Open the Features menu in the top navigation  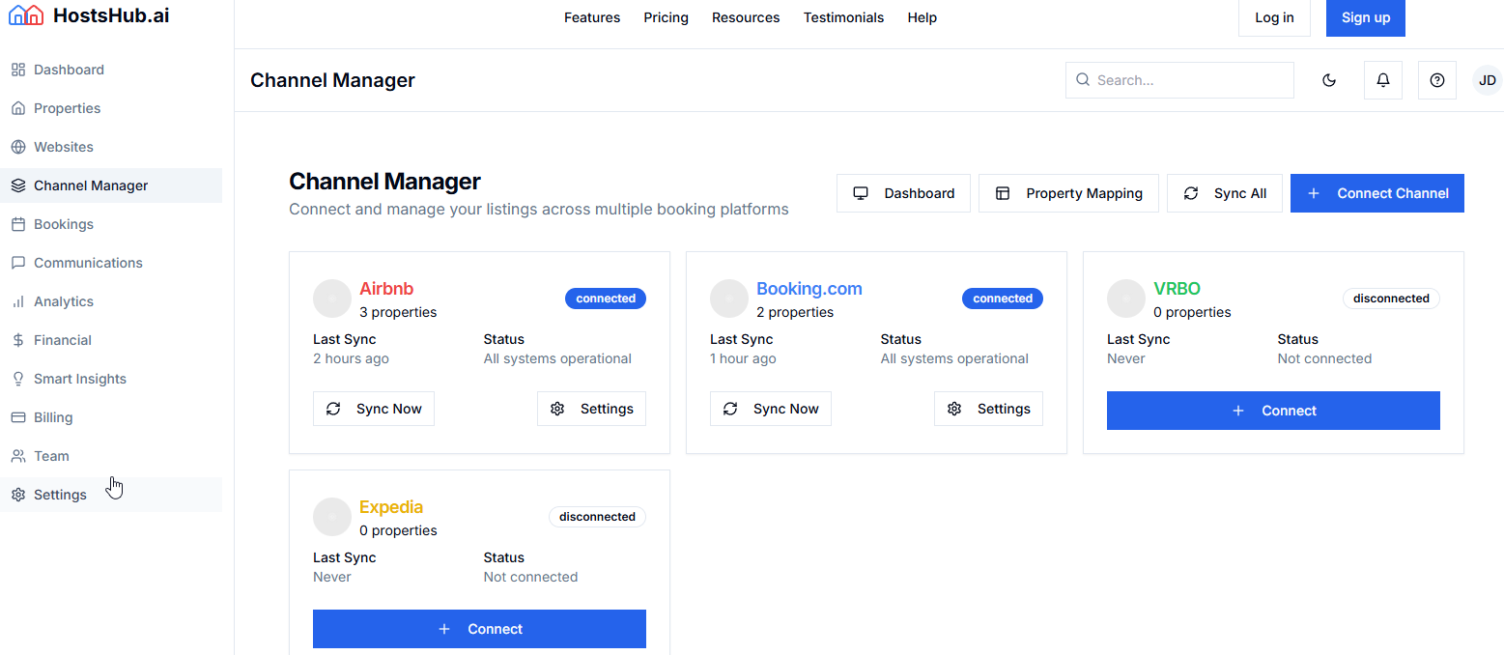pos(591,16)
